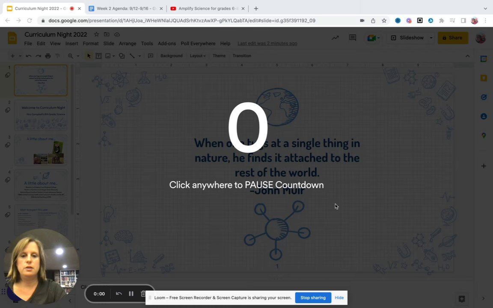This screenshot has width=493, height=308.
Task: Restart the Loom recording
Action: pyautogui.click(x=119, y=293)
